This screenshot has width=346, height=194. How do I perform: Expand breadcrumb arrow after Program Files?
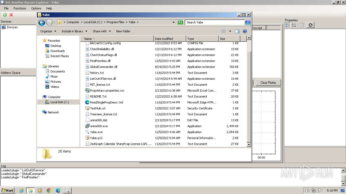126,22
